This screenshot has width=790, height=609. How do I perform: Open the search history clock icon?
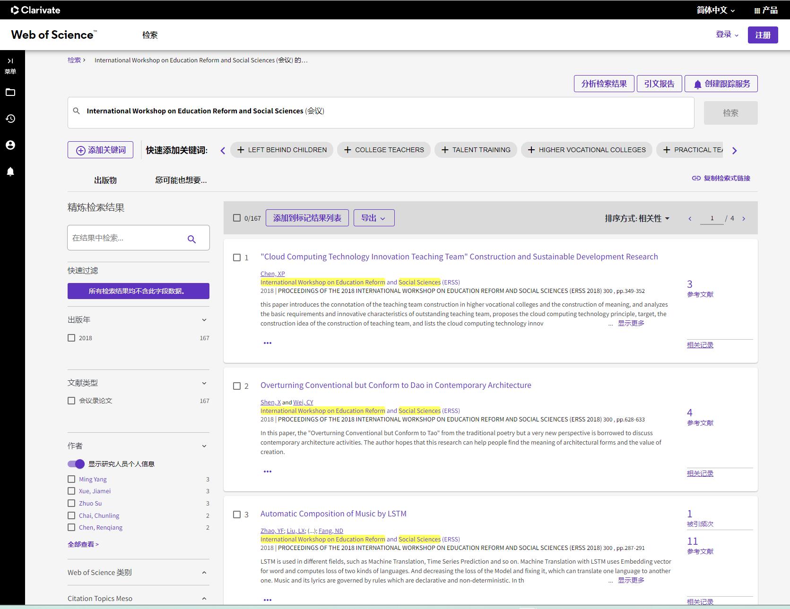(x=10, y=119)
